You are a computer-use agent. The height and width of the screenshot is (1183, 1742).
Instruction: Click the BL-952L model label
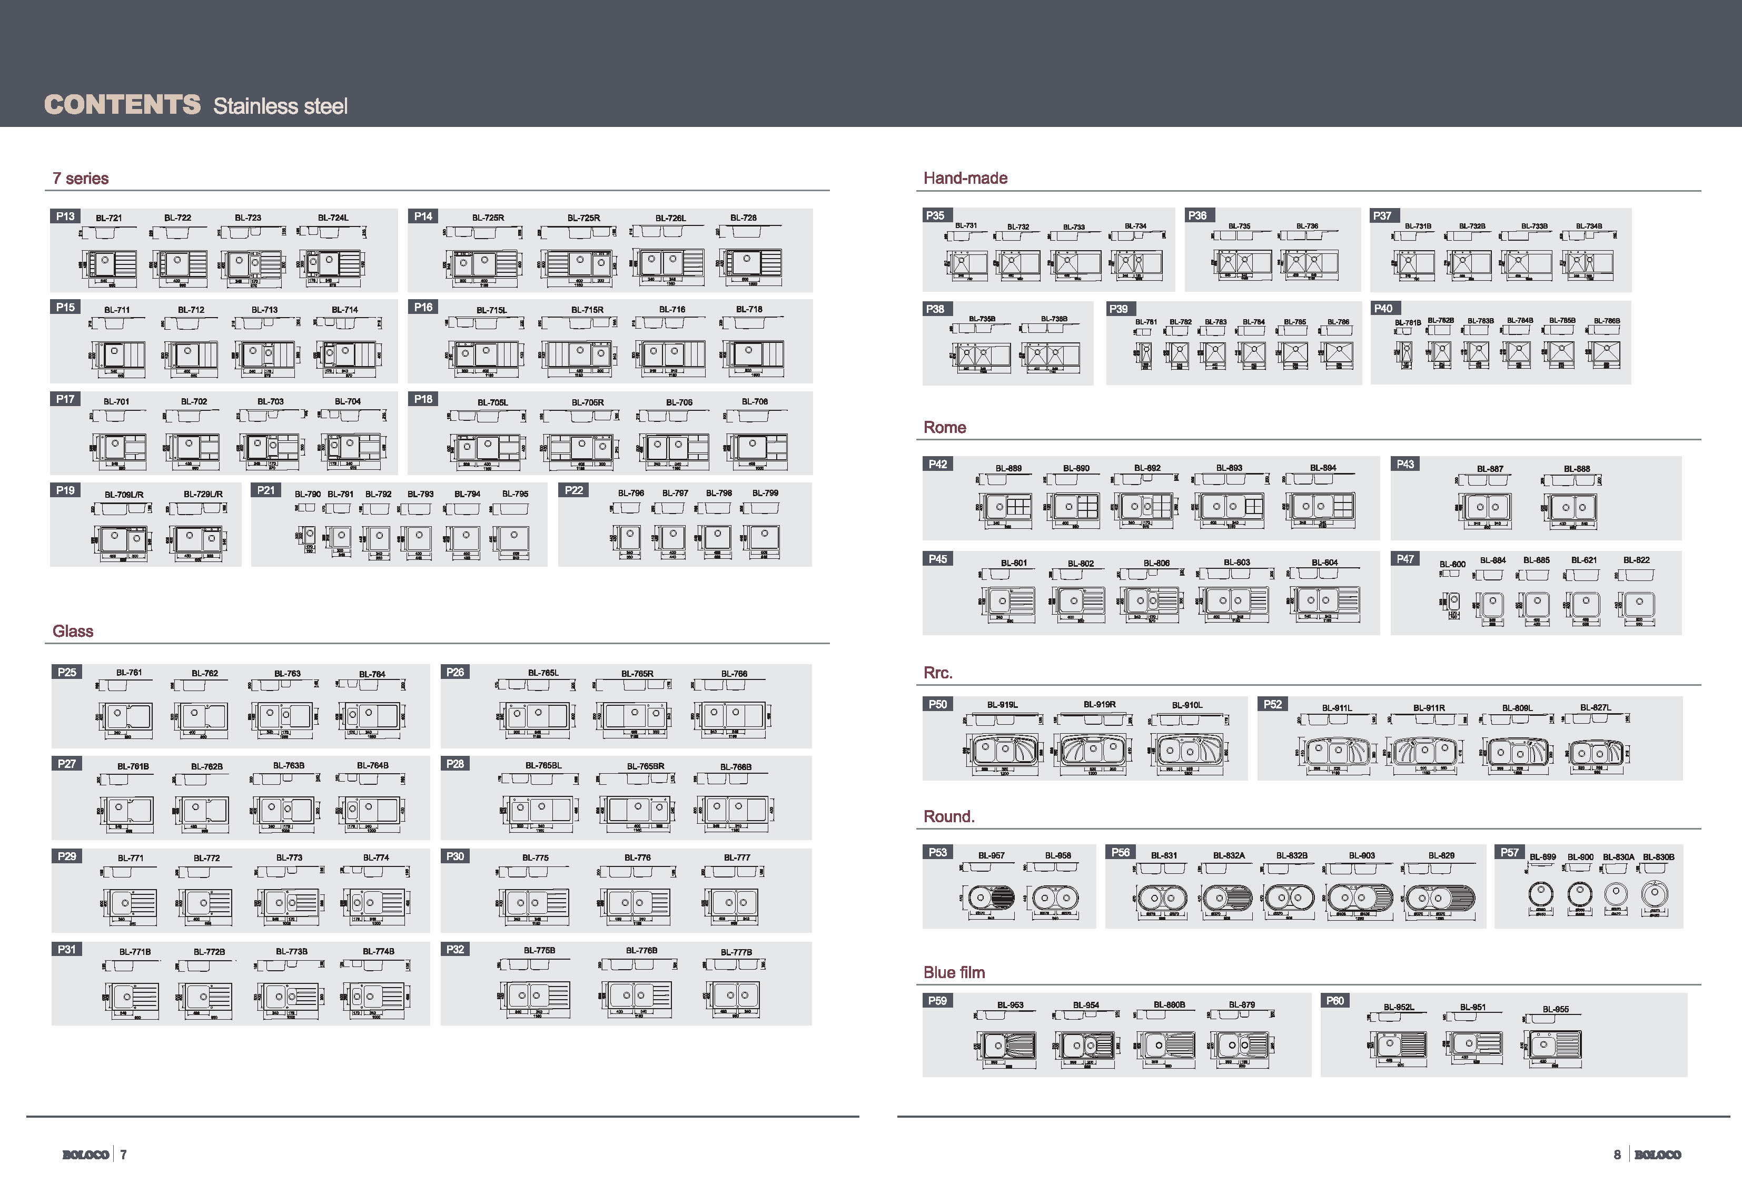(x=1399, y=1008)
